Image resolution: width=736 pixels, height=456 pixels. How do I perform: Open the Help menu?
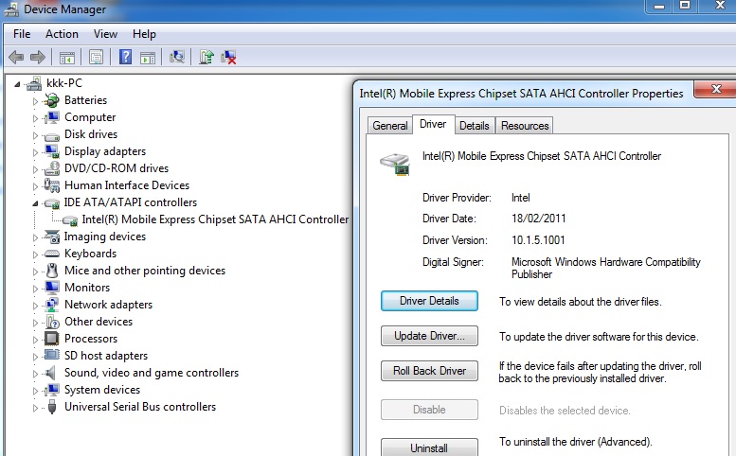tap(144, 34)
